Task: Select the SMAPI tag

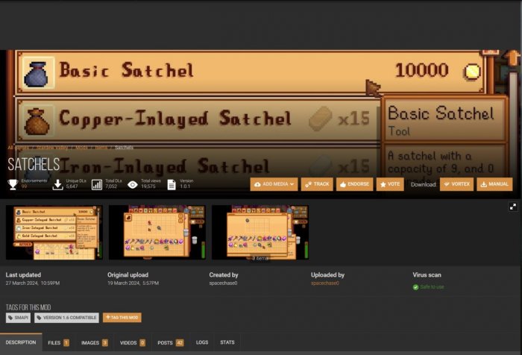Action: click(18, 318)
